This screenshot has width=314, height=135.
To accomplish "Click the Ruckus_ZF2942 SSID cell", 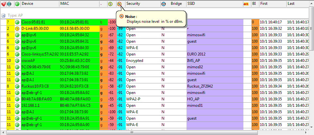I will 215,86.
